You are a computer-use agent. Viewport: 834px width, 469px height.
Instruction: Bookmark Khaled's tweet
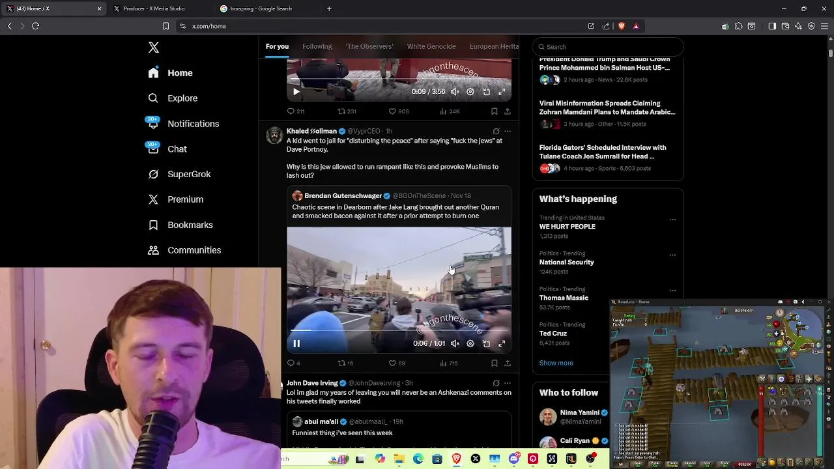(494, 363)
